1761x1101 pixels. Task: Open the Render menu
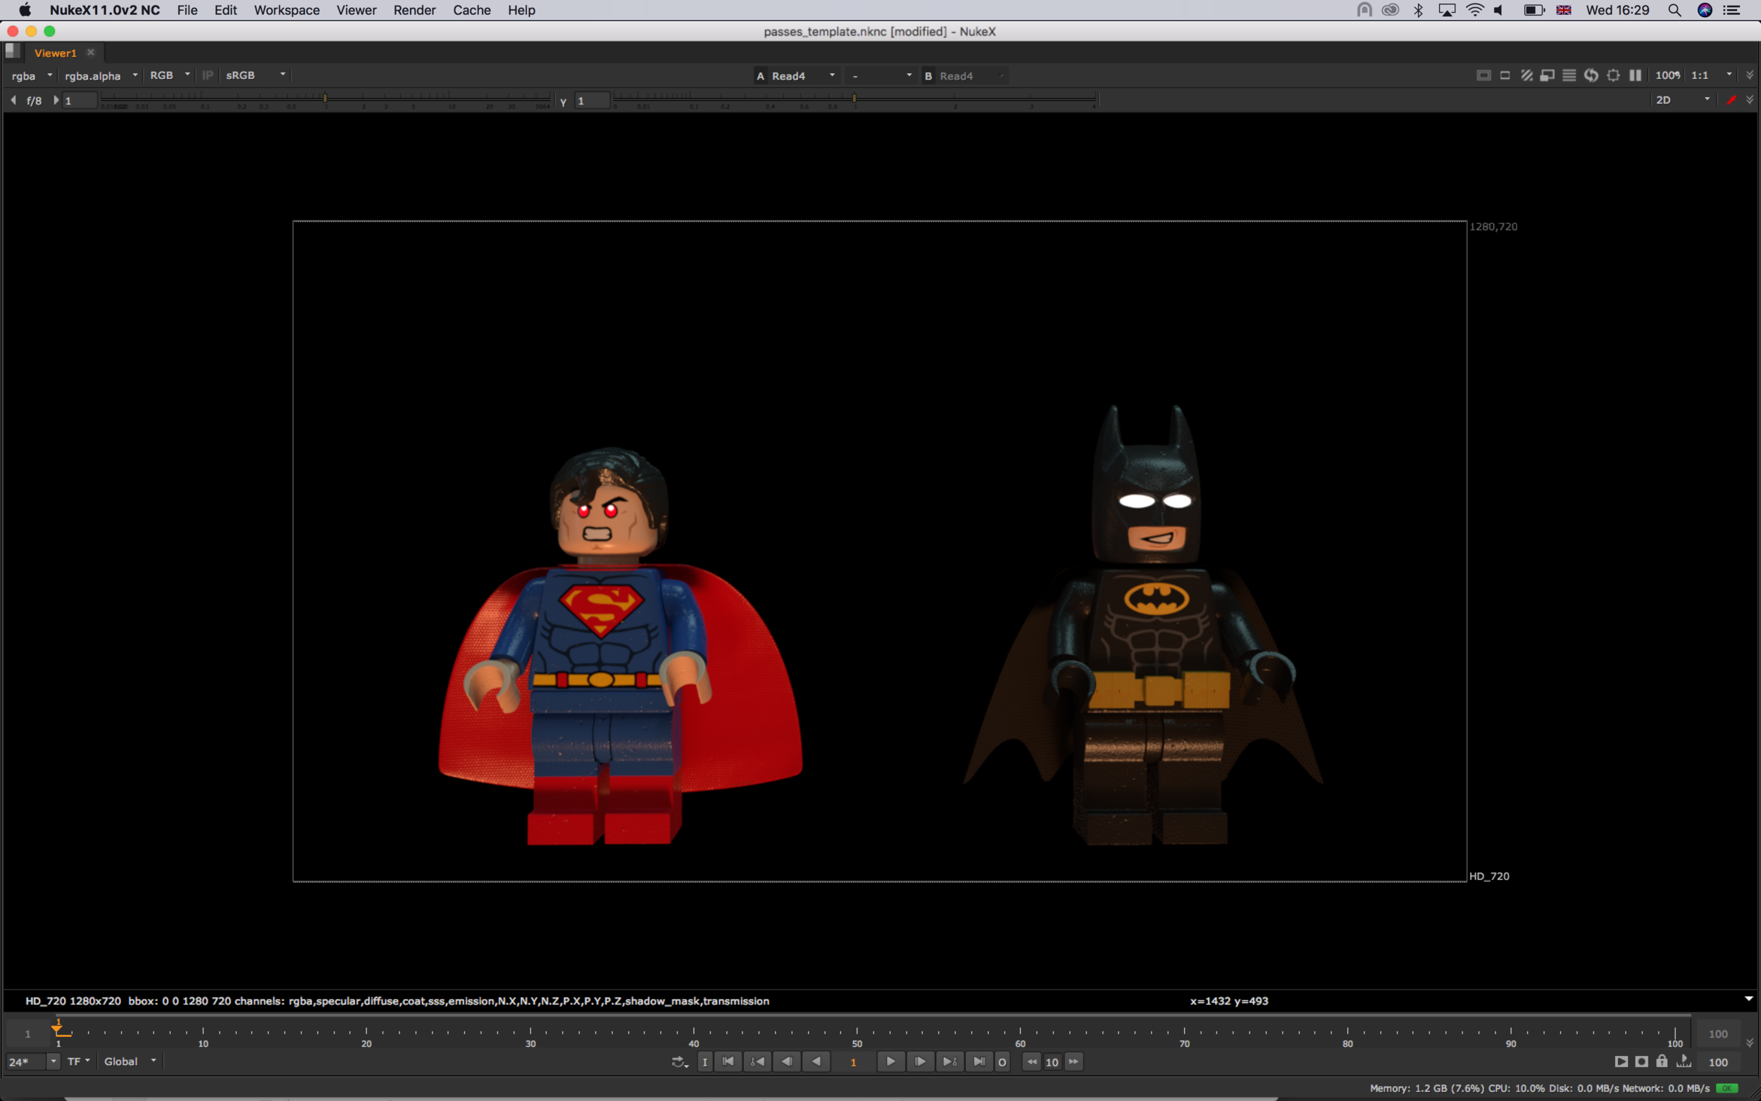click(x=413, y=10)
